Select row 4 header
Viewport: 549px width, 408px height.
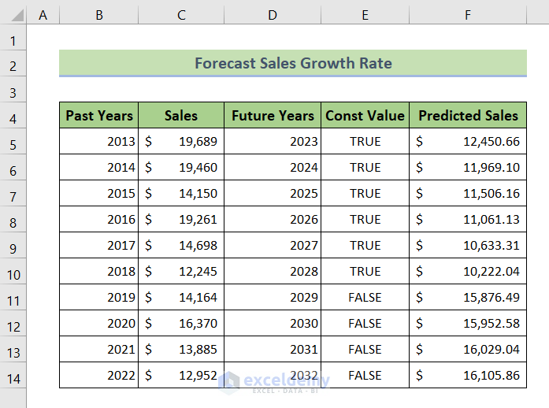(x=13, y=116)
